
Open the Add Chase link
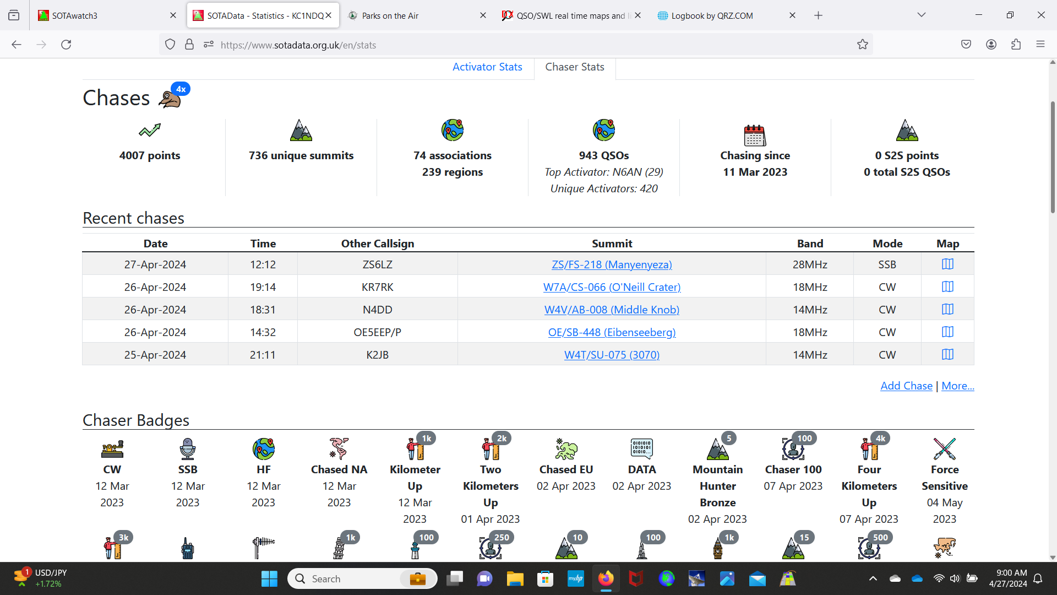click(x=906, y=386)
